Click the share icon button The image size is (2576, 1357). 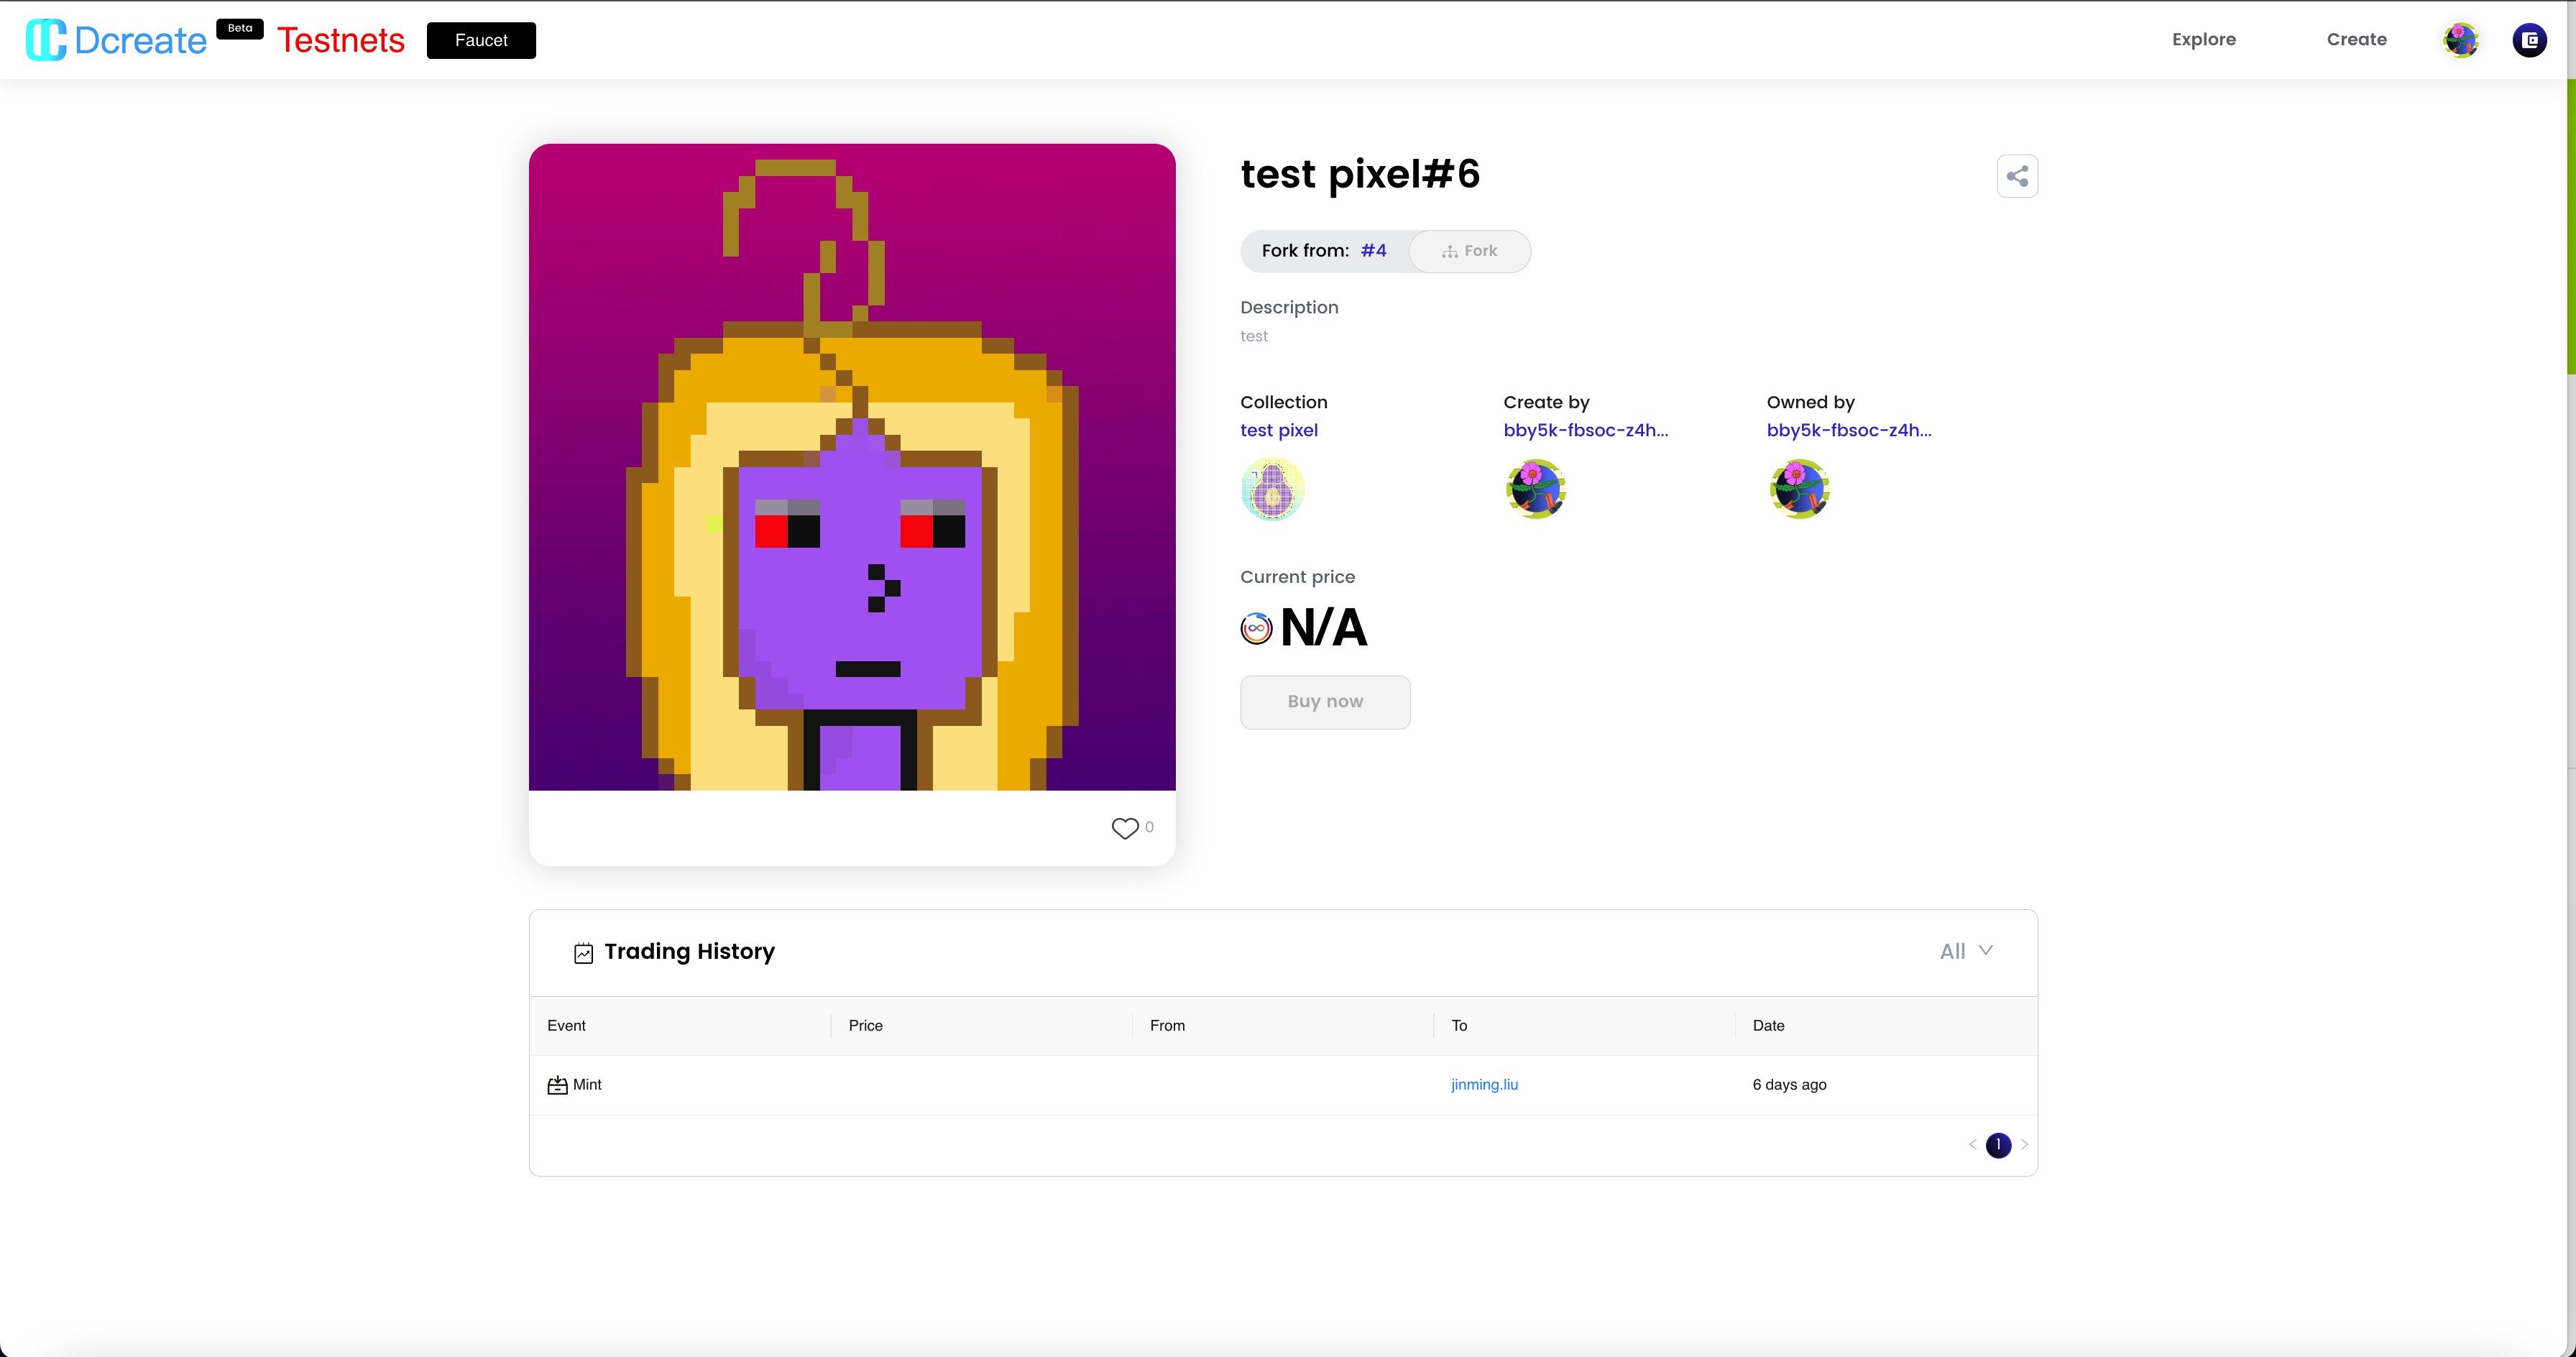click(x=2017, y=176)
